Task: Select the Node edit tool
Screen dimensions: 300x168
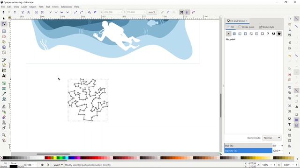Action: (4, 24)
